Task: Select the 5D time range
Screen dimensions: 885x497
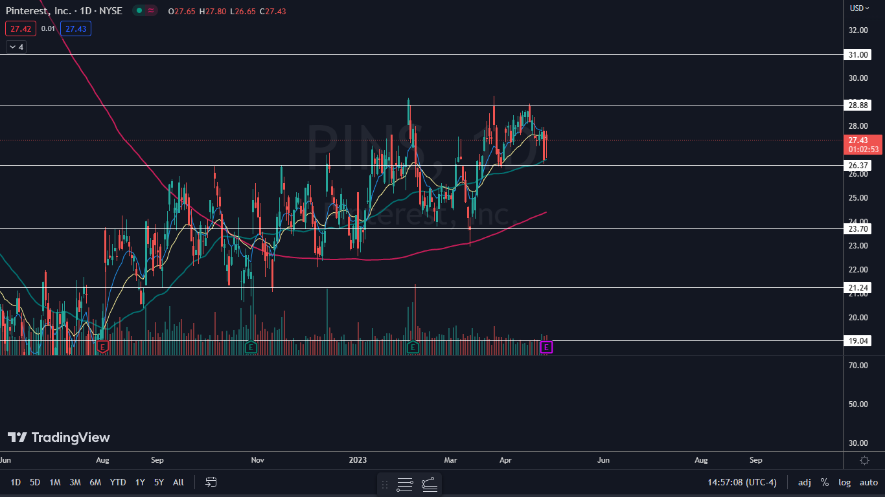Action: [35, 482]
